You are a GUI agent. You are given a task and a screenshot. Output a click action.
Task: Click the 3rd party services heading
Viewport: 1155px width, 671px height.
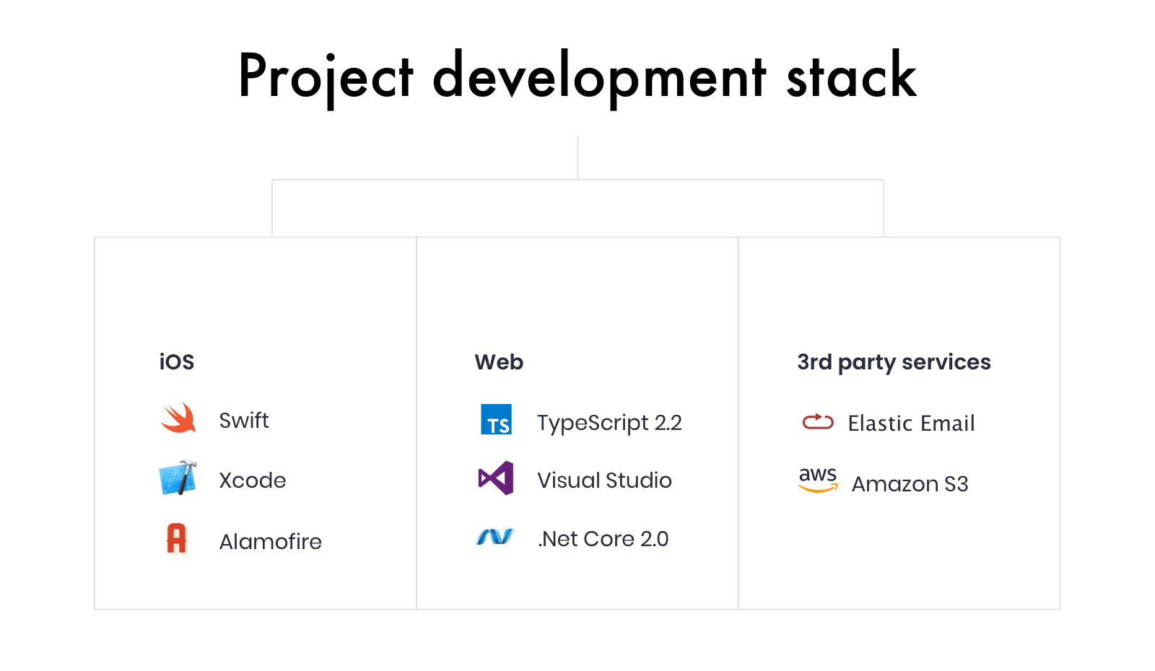pyautogui.click(x=894, y=363)
